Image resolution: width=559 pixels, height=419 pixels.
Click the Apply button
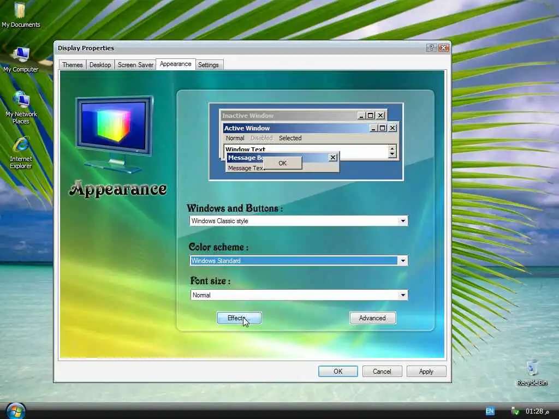point(426,371)
